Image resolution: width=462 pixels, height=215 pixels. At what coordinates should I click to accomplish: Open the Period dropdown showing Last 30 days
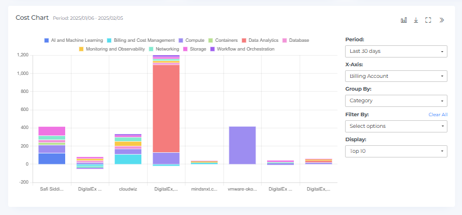[x=396, y=51]
